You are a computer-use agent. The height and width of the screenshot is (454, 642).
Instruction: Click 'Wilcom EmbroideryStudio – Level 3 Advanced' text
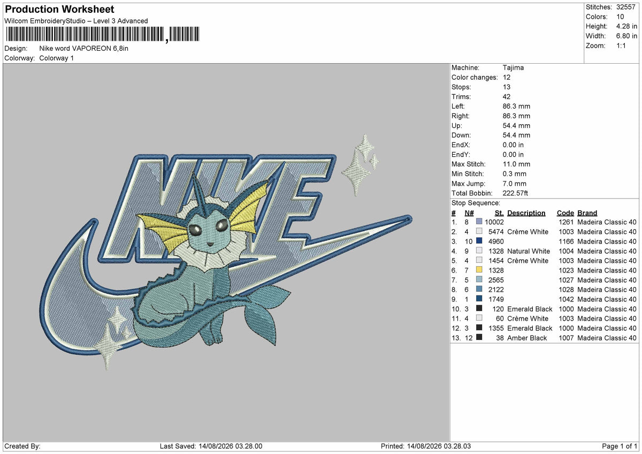[x=76, y=21]
